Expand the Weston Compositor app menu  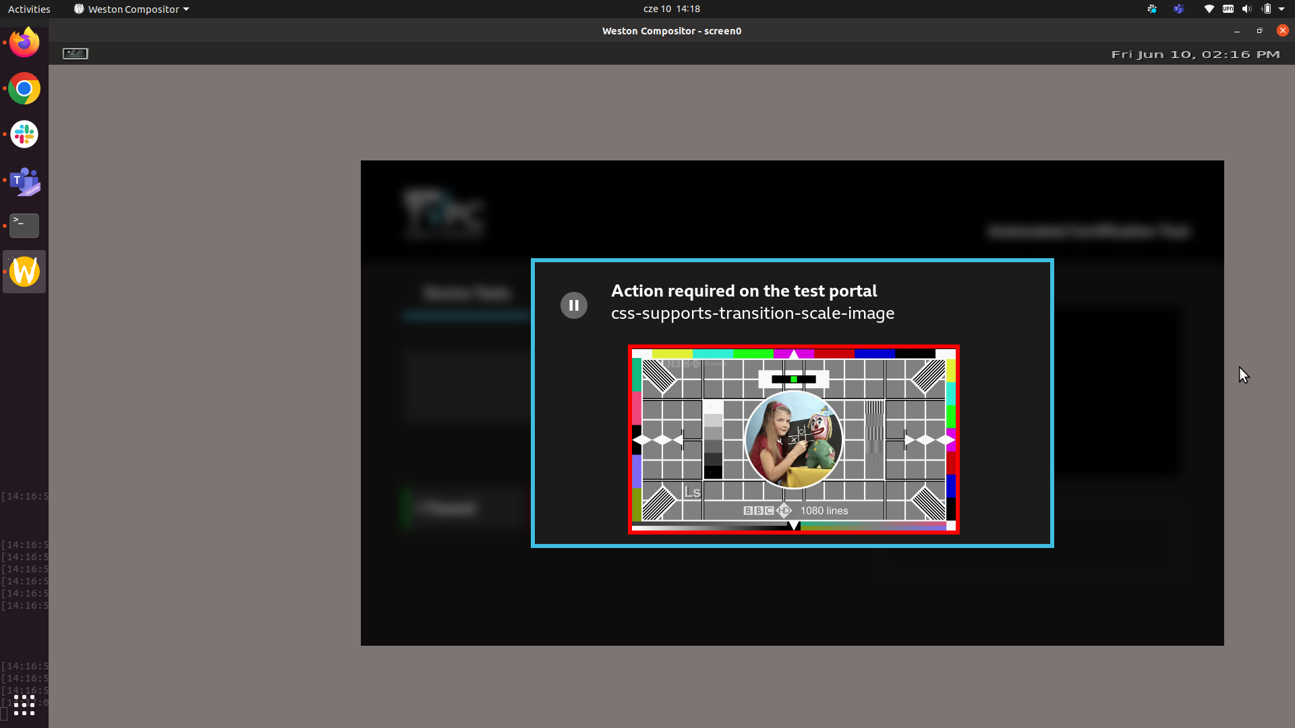click(x=132, y=9)
